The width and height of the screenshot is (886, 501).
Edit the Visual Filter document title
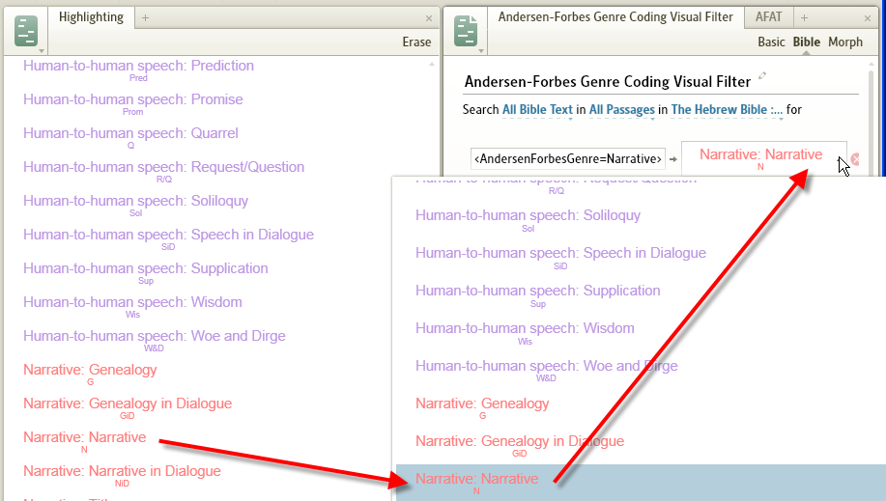(762, 75)
